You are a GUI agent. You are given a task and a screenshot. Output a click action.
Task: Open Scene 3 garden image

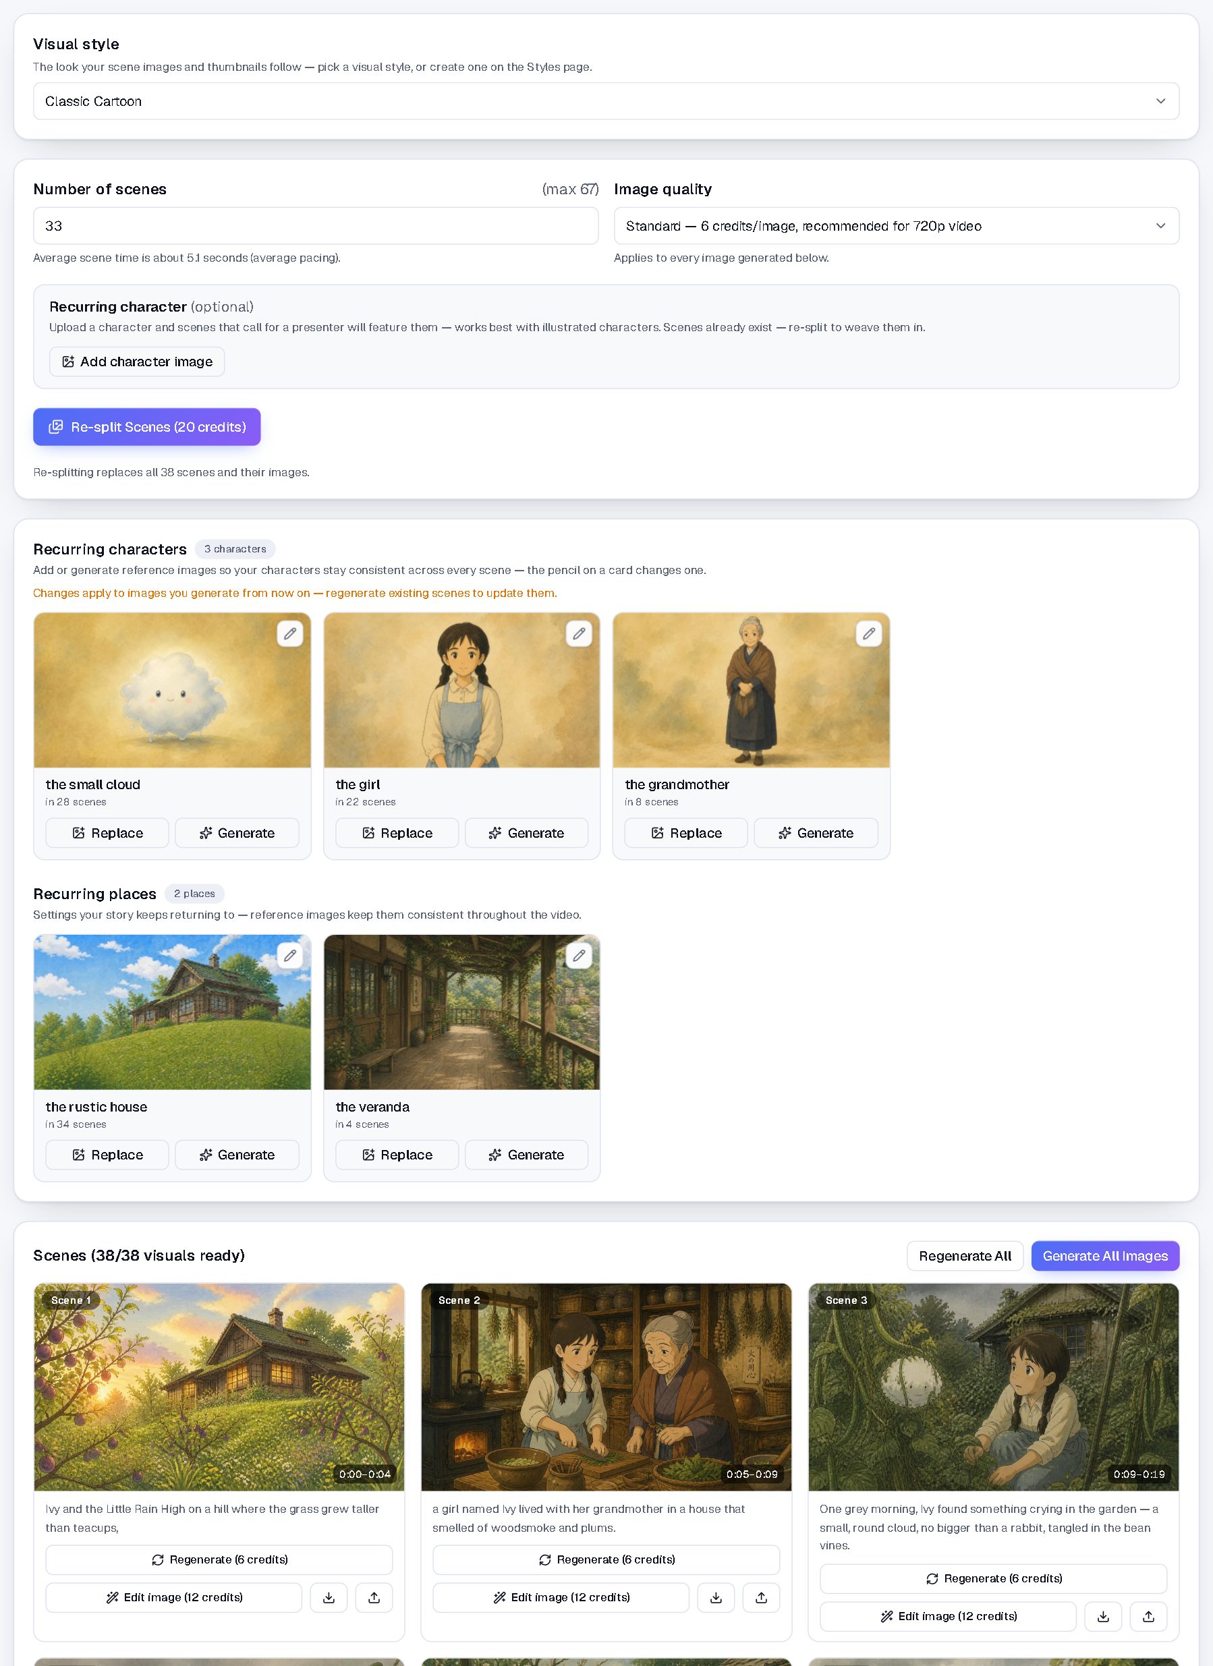993,1387
